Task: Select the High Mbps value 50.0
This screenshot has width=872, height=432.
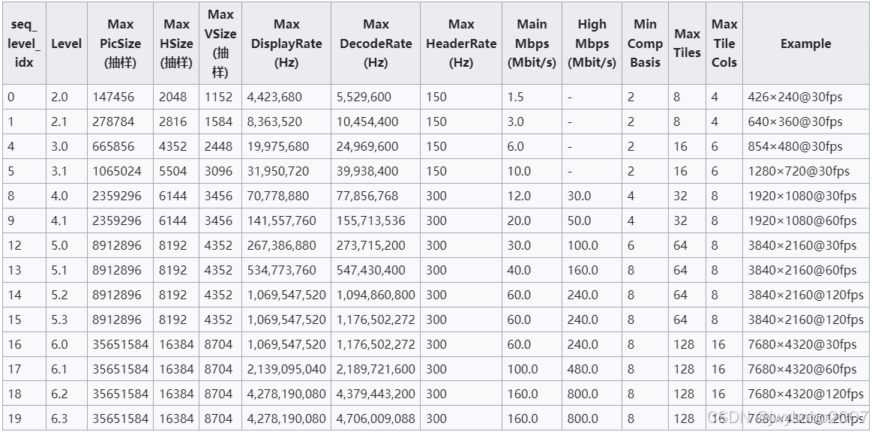Action: click(580, 220)
